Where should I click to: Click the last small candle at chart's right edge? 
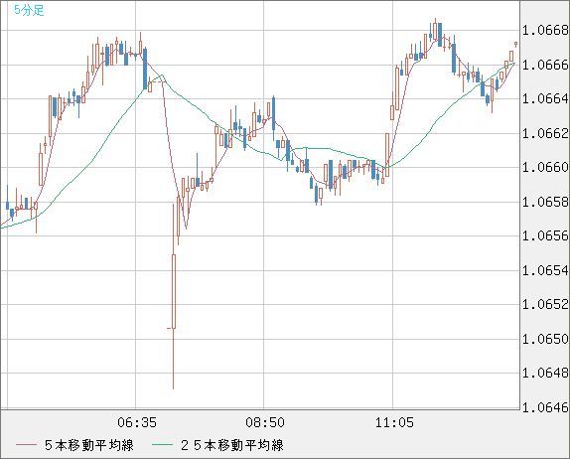(515, 45)
